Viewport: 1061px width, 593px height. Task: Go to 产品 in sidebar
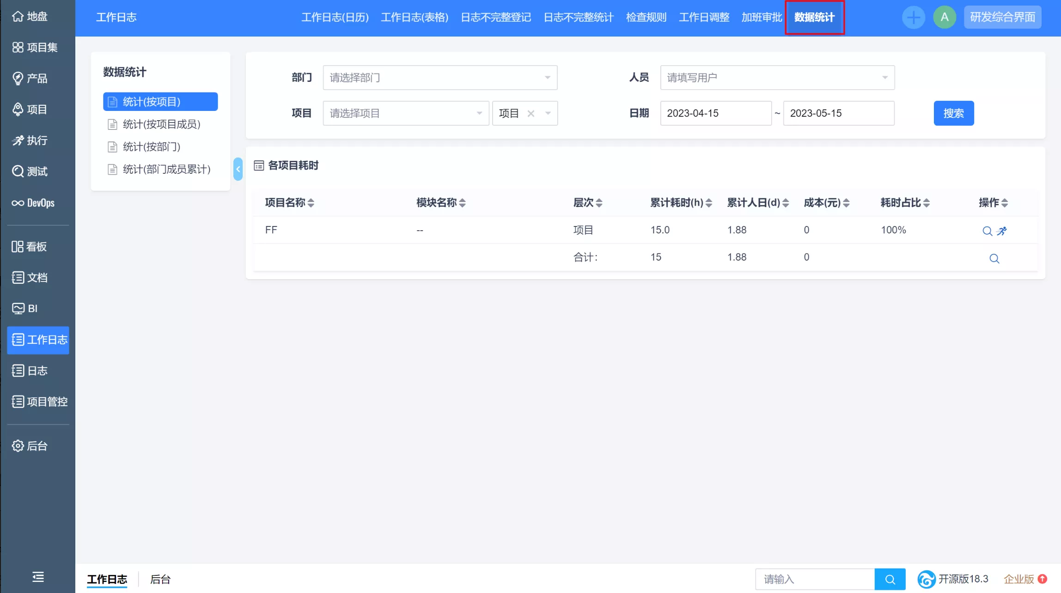(x=30, y=78)
